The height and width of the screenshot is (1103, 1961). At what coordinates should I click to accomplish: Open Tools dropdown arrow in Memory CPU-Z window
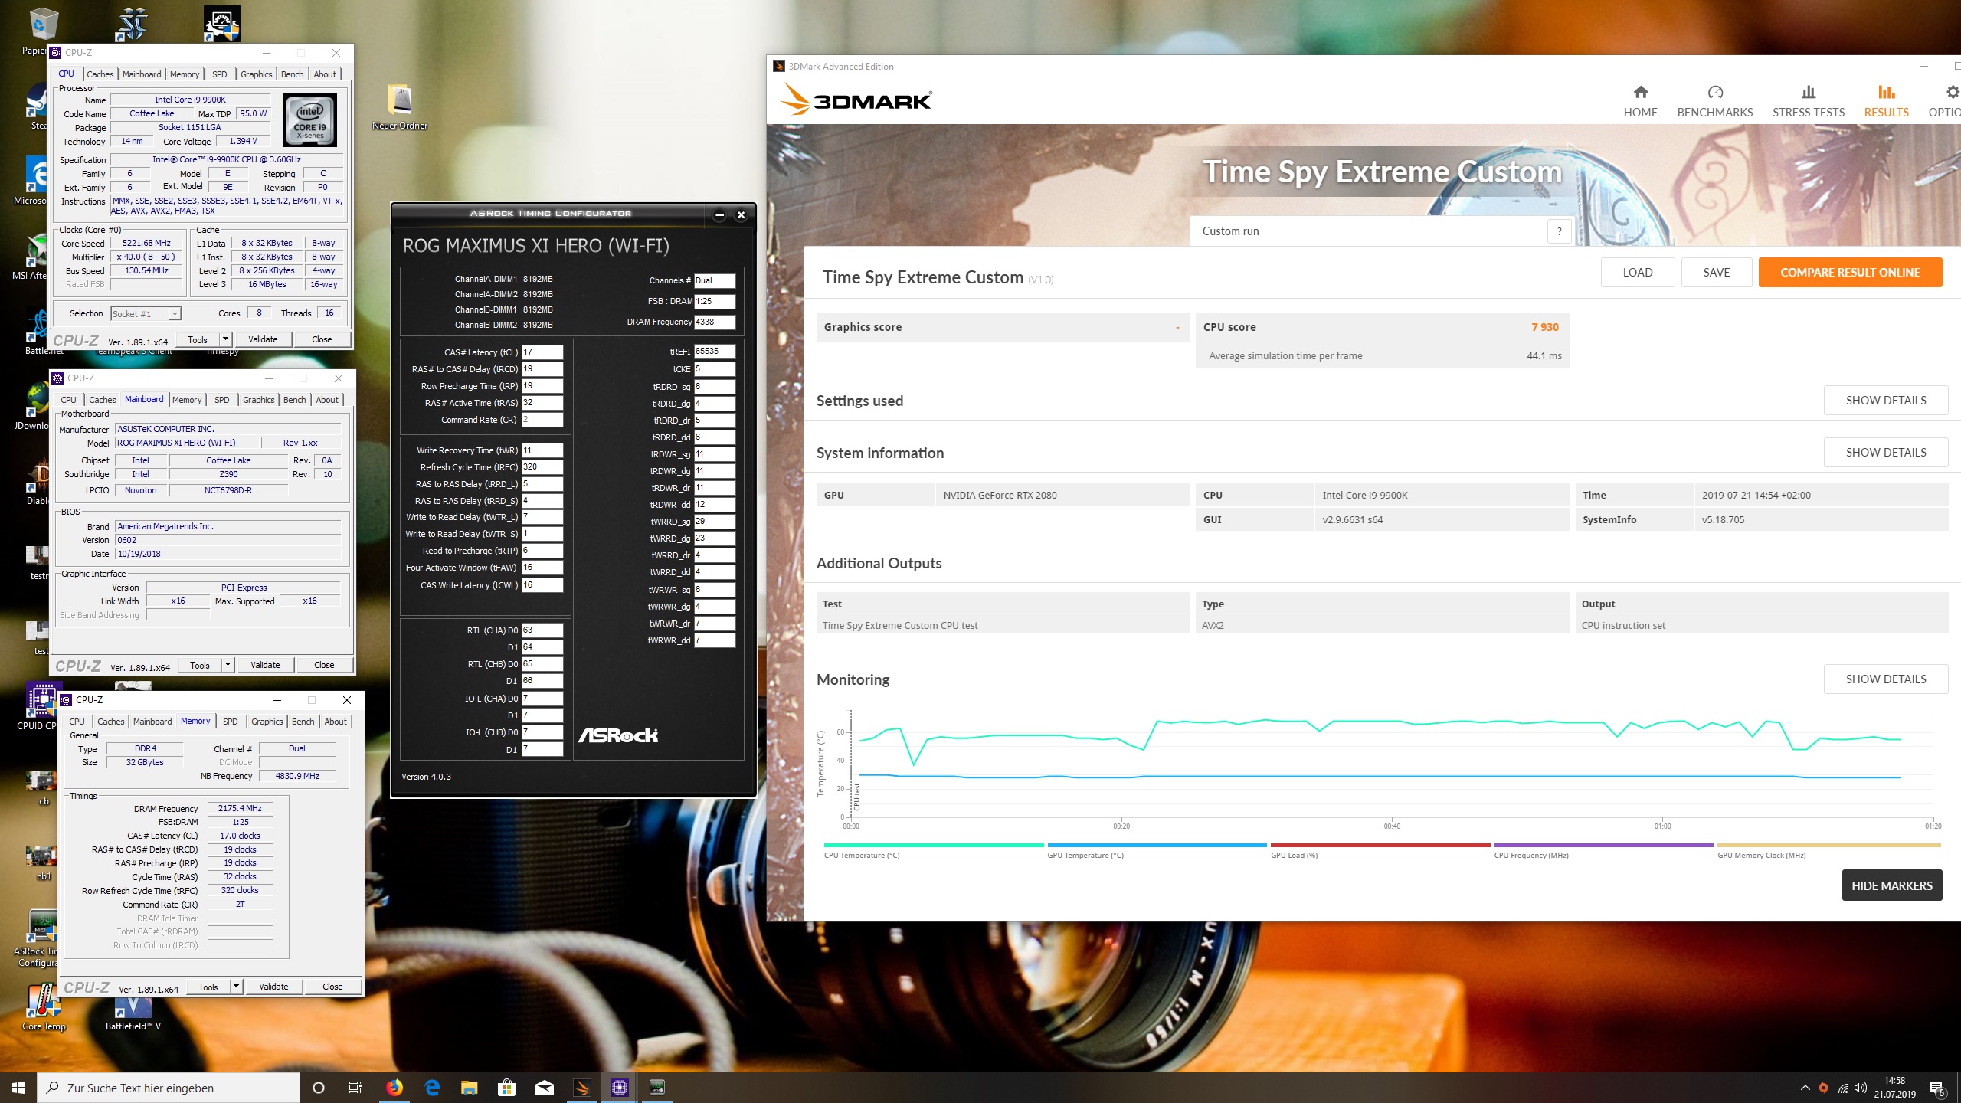point(236,987)
